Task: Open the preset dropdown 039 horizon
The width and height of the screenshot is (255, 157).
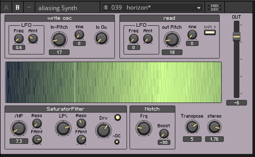Action: click(152, 8)
